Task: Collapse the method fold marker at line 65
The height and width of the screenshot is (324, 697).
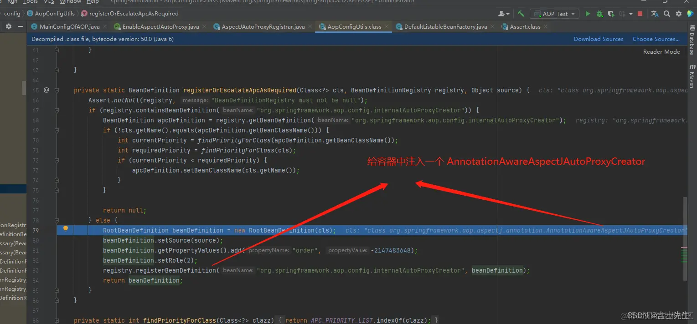Action: pos(57,90)
